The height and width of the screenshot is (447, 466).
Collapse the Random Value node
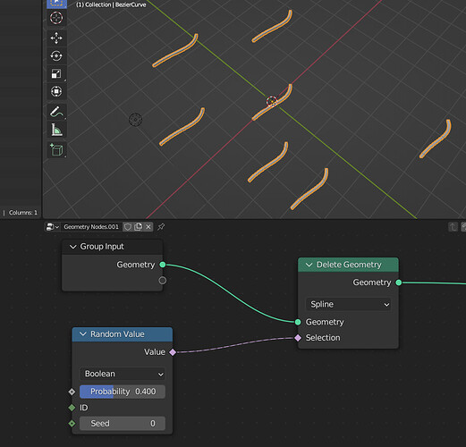pyautogui.click(x=83, y=334)
